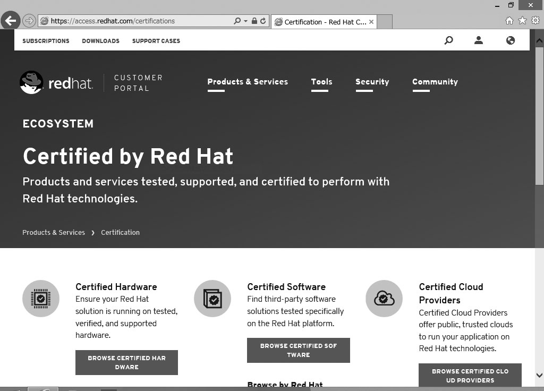Click Products & Services breadcrumb link
This screenshot has height=391, width=544.
pyautogui.click(x=54, y=233)
